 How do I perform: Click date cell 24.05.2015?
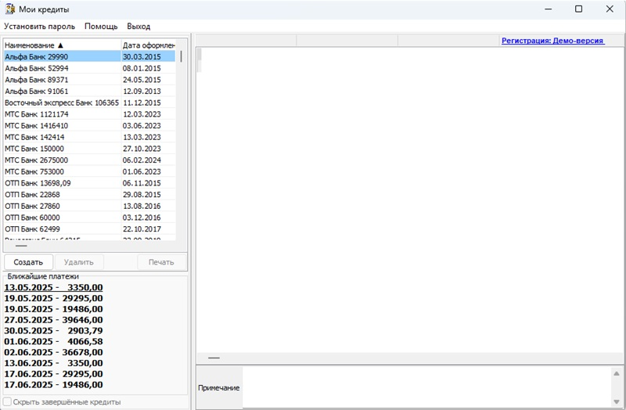(x=148, y=80)
